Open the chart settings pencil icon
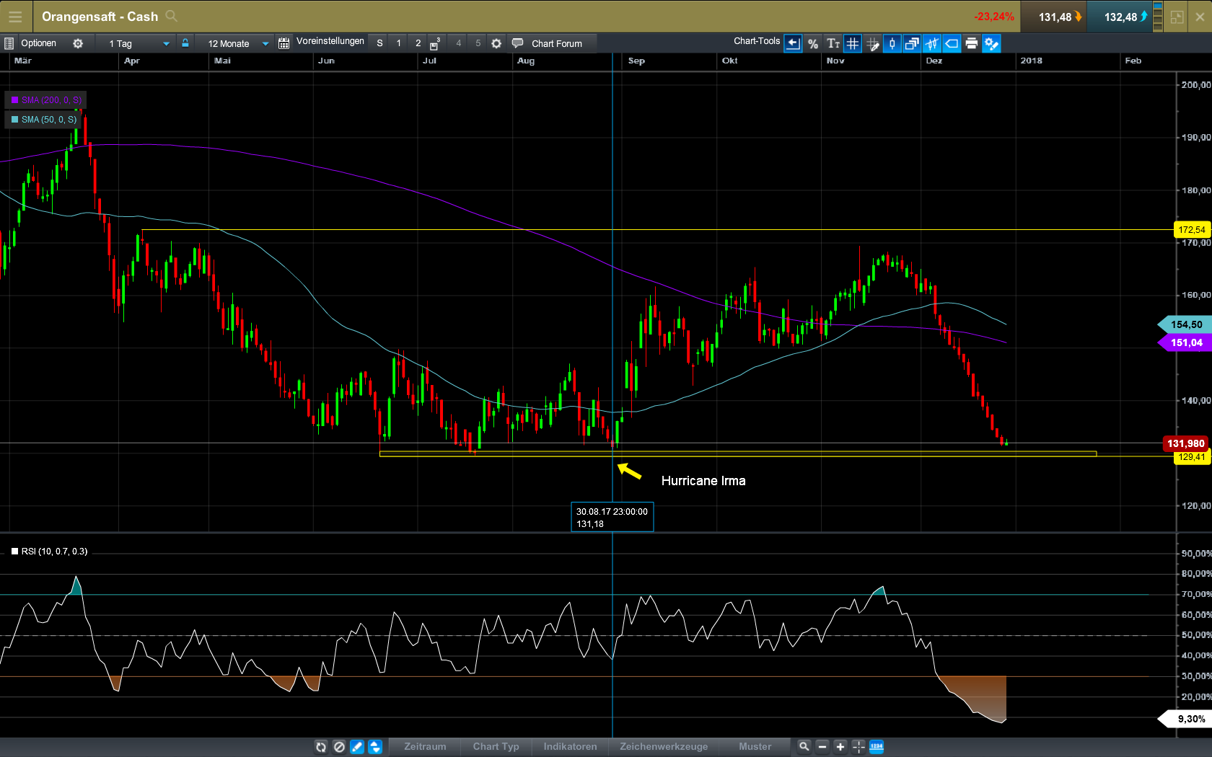The height and width of the screenshot is (757, 1212). pyautogui.click(x=991, y=44)
